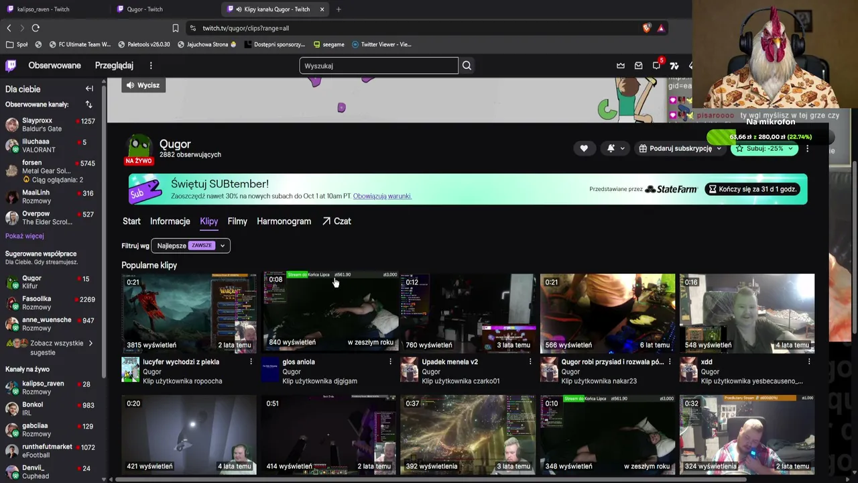Open the three-dot menu beside Przeglądaj
The width and height of the screenshot is (858, 483).
(x=151, y=66)
